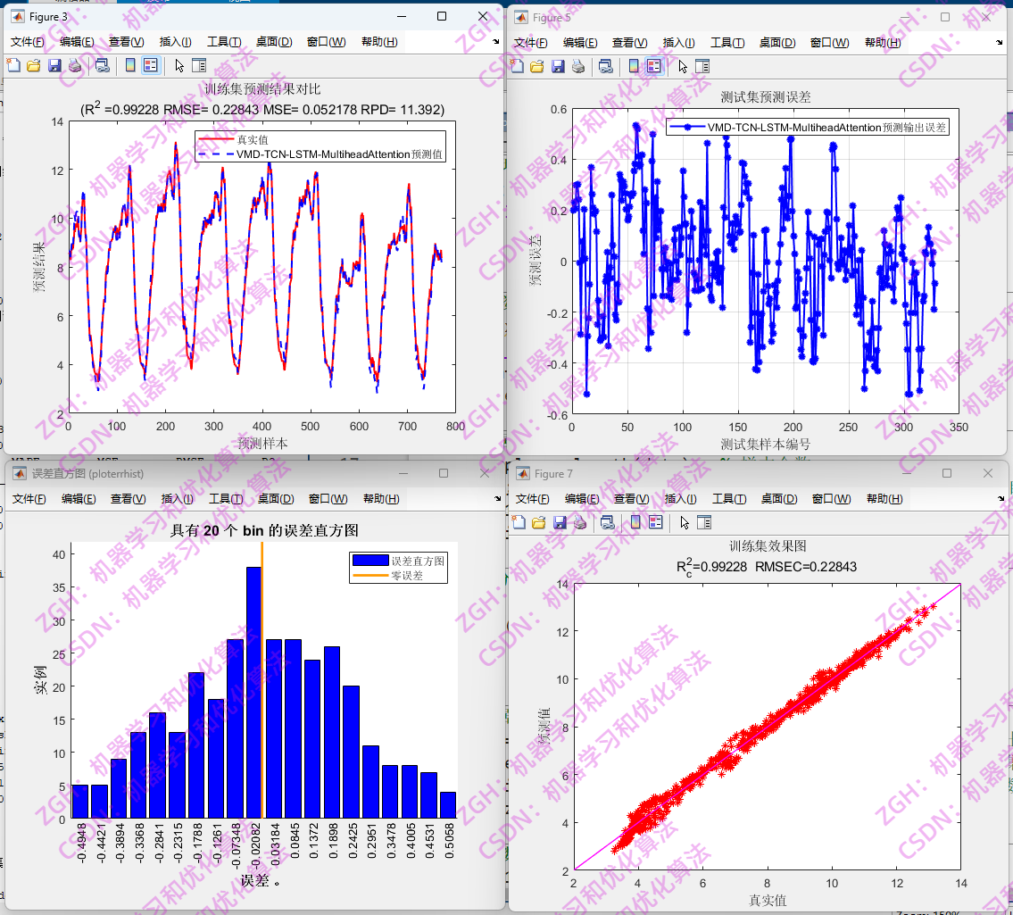Screen dimensions: 1013x915
Task: Click the MATLAB logo in Figure 5 title bar
Action: (x=520, y=18)
